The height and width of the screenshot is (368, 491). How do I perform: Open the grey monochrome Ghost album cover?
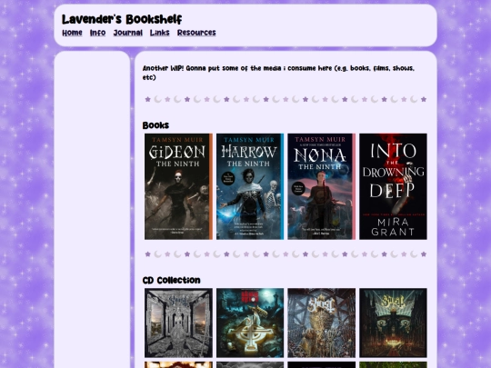click(x=178, y=323)
